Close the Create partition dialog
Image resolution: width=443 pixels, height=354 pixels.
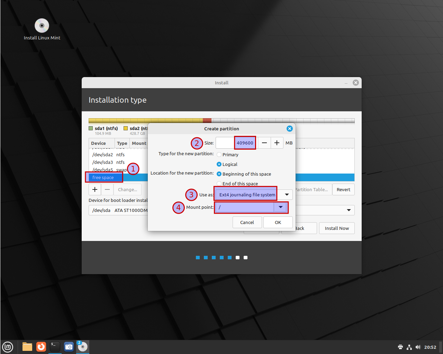pos(290,129)
